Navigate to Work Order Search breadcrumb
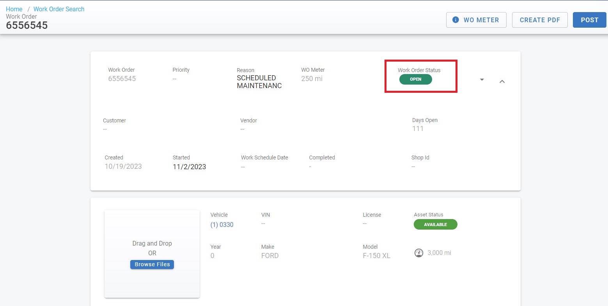608x306 pixels. click(x=59, y=9)
